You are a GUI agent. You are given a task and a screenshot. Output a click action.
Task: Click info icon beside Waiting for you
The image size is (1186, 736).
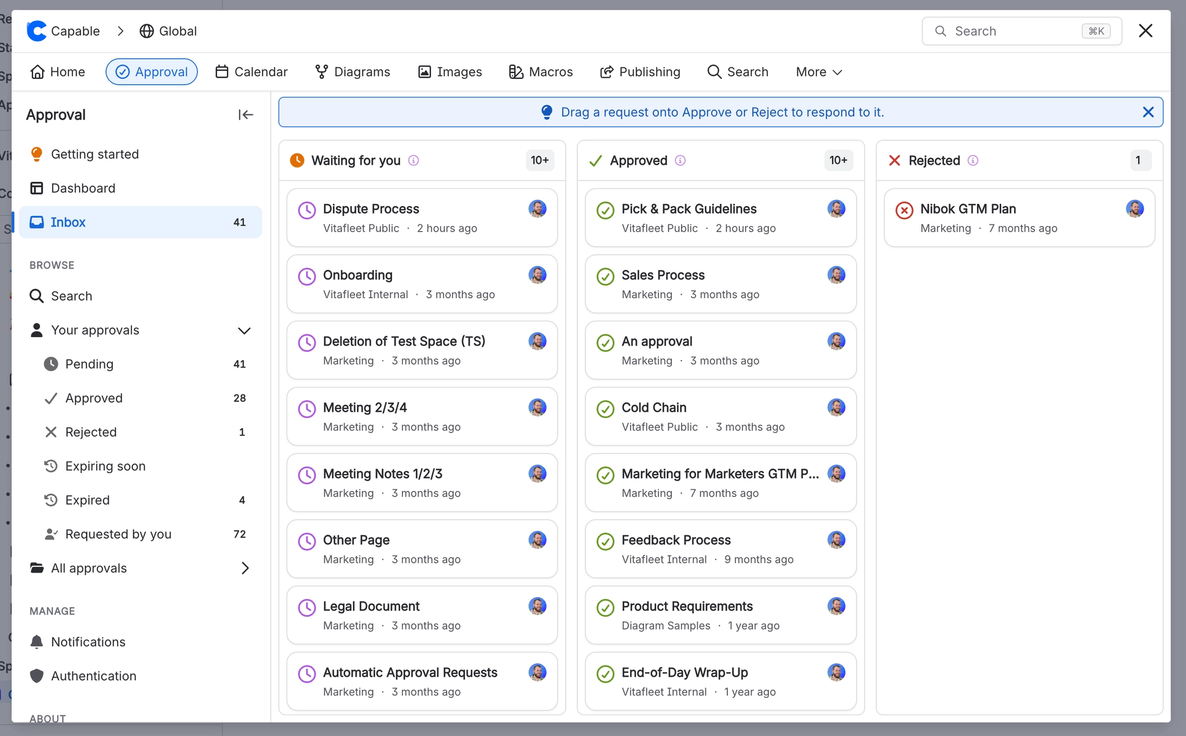tap(413, 160)
